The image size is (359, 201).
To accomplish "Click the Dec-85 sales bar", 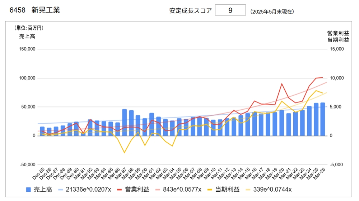I will point(42,131).
